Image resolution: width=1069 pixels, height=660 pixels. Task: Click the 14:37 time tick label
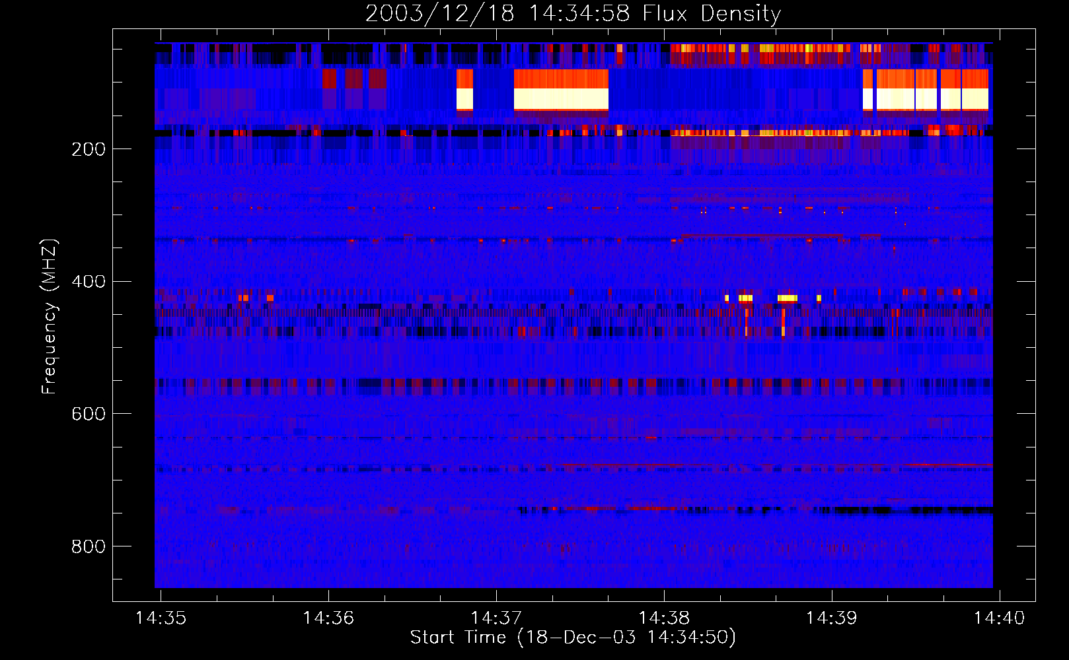[496, 618]
